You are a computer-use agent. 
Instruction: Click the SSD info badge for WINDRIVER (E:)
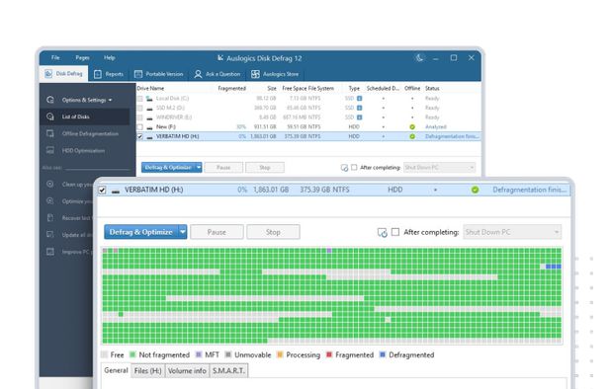point(359,117)
